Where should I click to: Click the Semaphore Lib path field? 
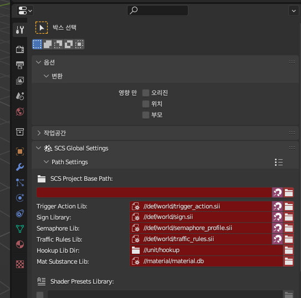coord(201,228)
